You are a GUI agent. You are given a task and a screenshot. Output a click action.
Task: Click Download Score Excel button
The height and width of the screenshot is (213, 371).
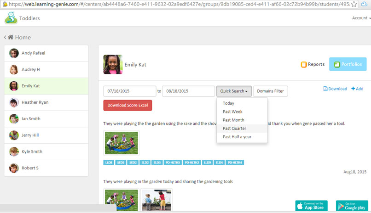tap(128, 105)
